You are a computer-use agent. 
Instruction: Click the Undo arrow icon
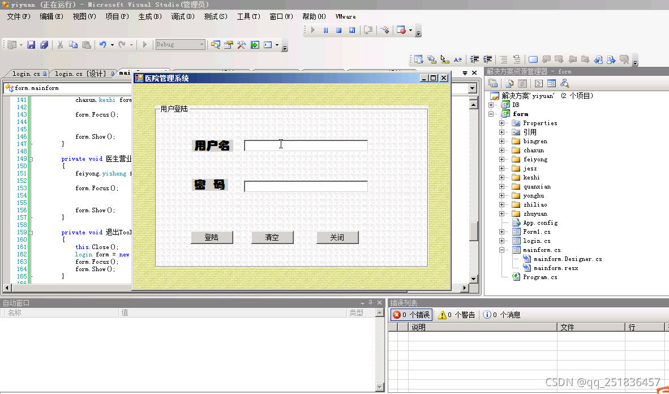[102, 44]
